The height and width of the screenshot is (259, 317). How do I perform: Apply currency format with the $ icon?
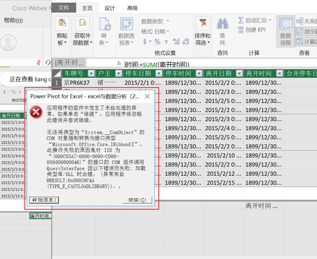(145, 42)
